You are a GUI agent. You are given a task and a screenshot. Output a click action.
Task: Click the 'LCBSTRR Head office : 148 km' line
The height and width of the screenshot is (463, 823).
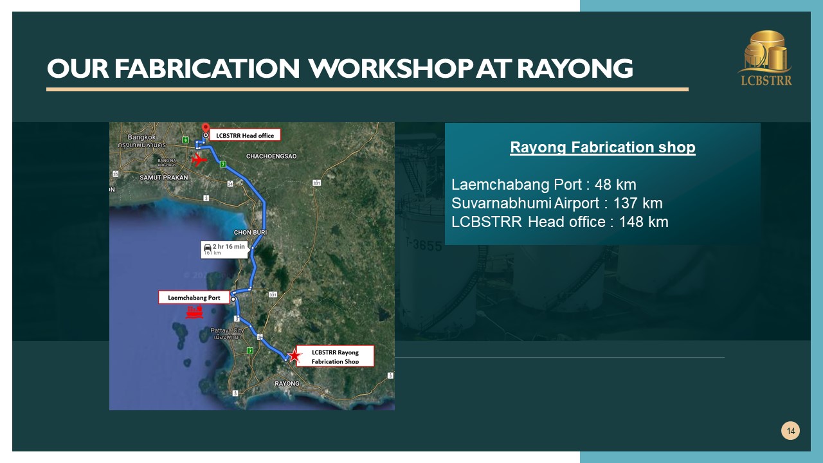click(560, 222)
